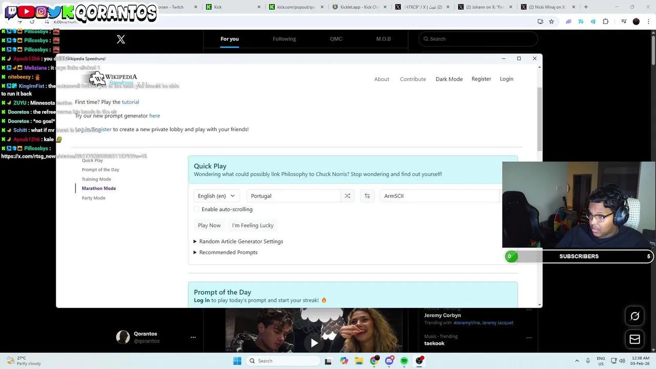Switch to the Following tab
Image resolution: width=656 pixels, height=369 pixels.
click(x=284, y=39)
